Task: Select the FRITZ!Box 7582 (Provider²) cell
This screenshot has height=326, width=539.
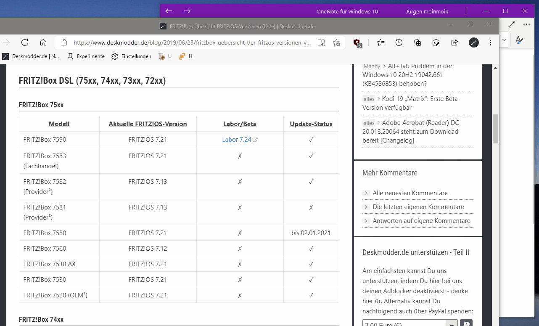Action: click(59, 186)
